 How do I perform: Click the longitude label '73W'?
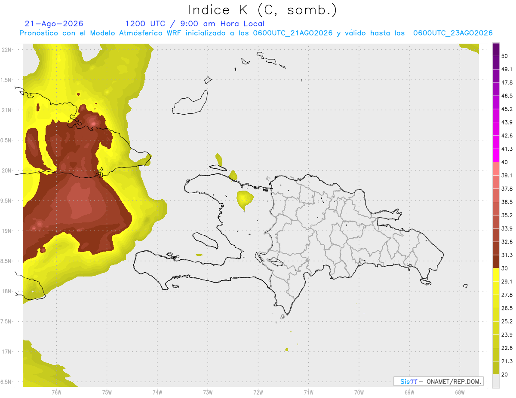[x=208, y=392]
